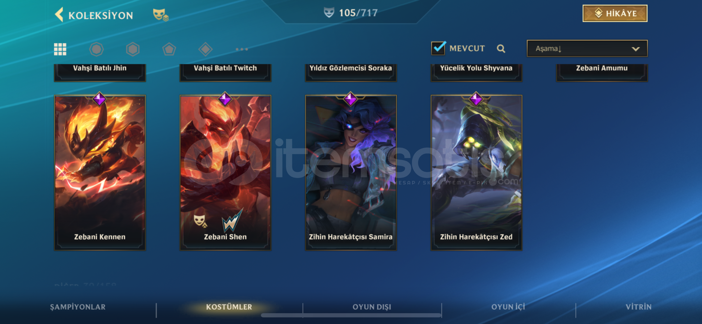Open the mask and coins icon
Image resolution: width=702 pixels, height=324 pixels.
[161, 14]
